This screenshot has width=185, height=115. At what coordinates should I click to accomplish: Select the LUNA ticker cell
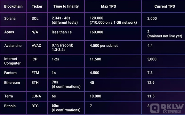(36, 96)
